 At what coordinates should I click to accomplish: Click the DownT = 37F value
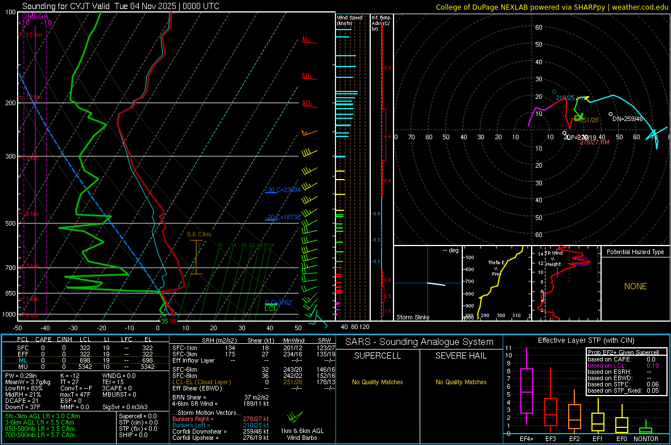tap(23, 407)
